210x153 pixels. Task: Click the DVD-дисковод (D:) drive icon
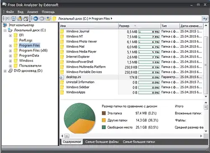click(10, 71)
